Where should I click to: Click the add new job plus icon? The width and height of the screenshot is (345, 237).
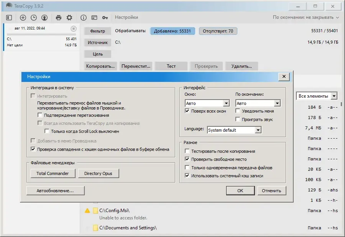[23, 18]
